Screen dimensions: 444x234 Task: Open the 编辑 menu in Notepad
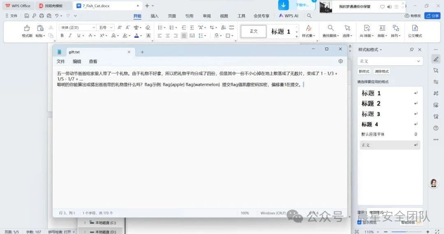click(x=77, y=61)
